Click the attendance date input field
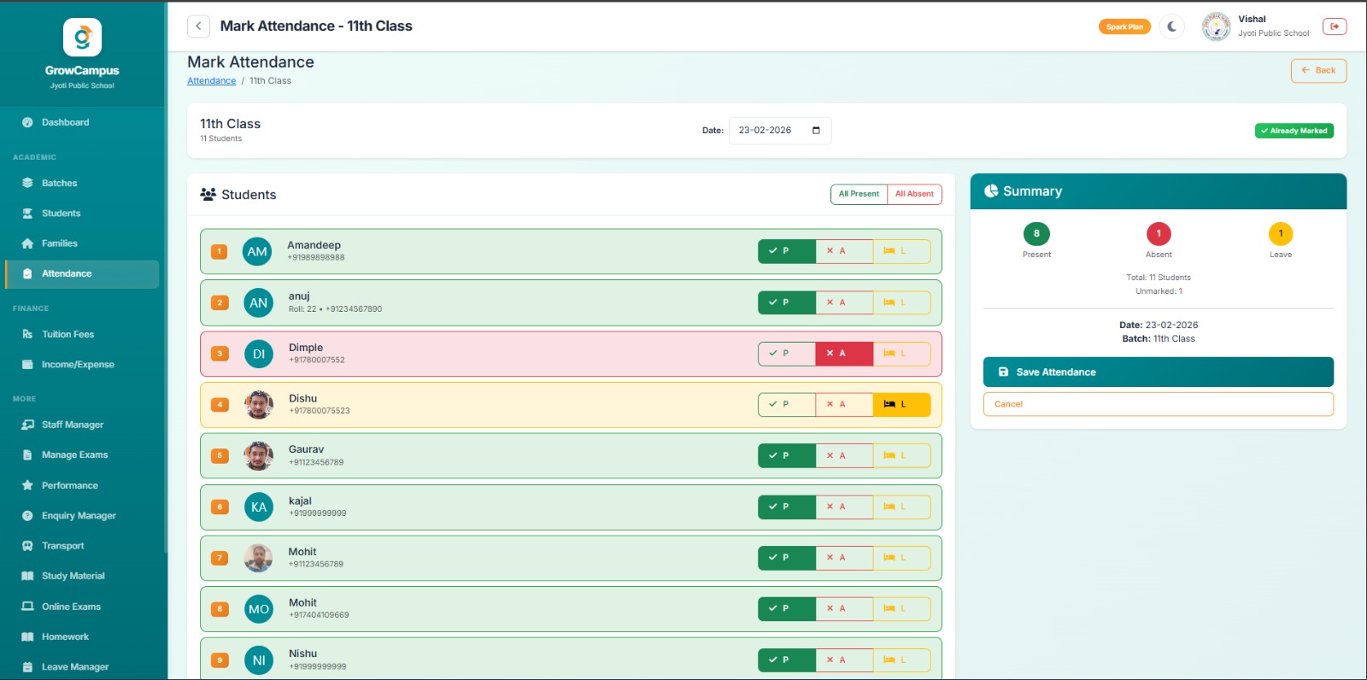Screen dimensions: 1367x680 coord(769,131)
